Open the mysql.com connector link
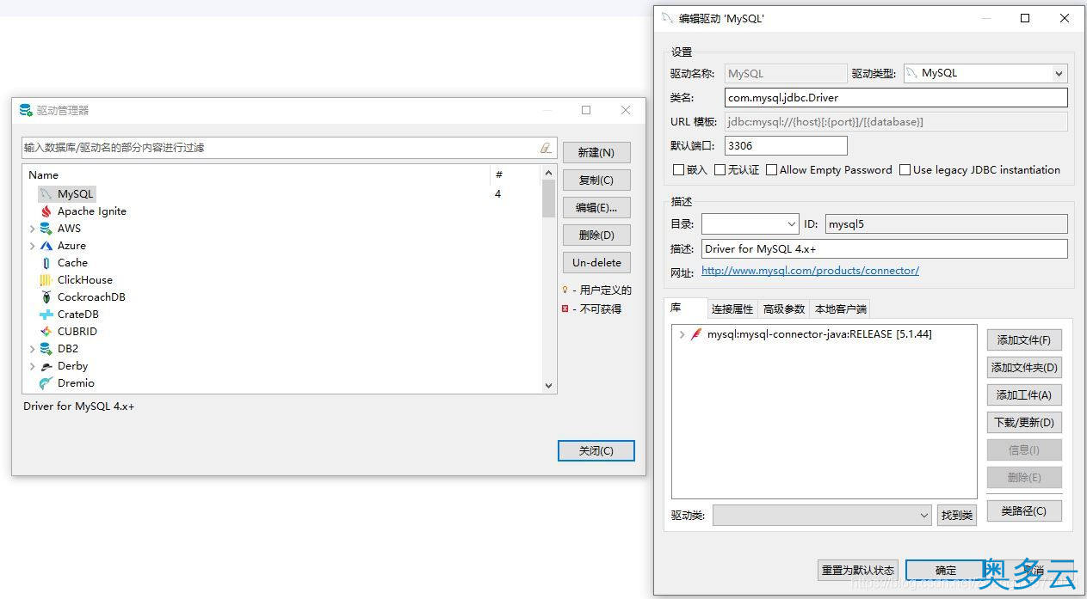Screen dimensions: 1087x599 point(810,271)
